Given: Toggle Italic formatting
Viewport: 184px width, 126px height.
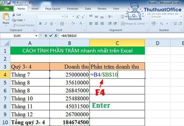Looking at the screenshot, I should click(x=46, y=24).
